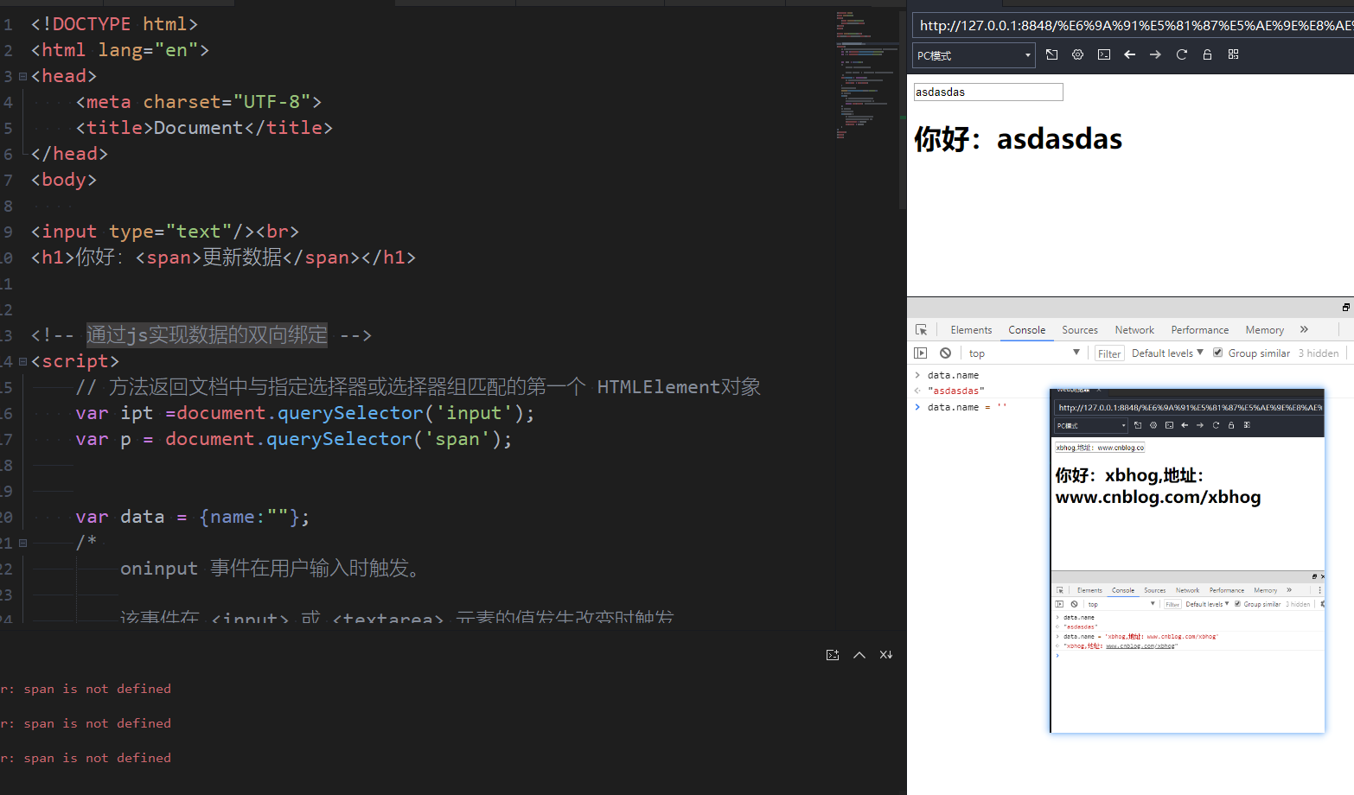The image size is (1354, 795).
Task: Open the PC模式 device mode dropdown
Action: (x=974, y=55)
